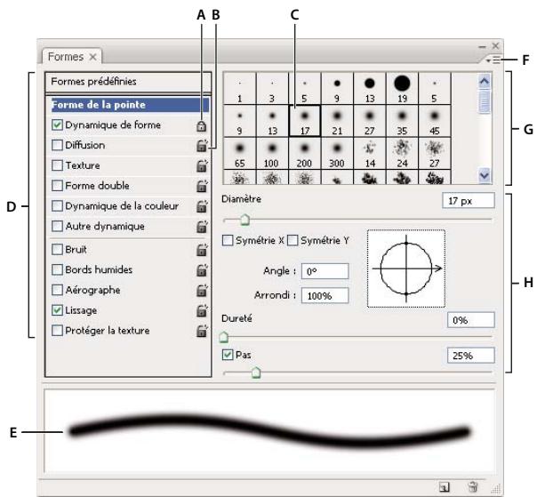Image resolution: width=537 pixels, height=497 pixels.
Task: Click the create new brush icon
Action: coord(445,486)
